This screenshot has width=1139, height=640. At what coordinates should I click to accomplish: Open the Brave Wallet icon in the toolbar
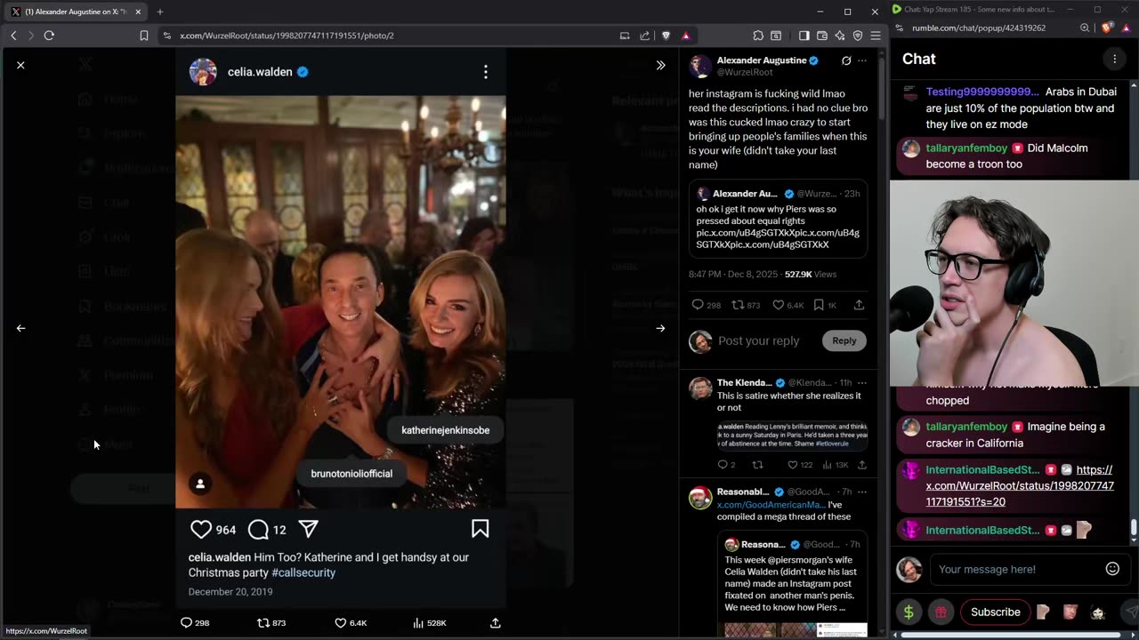pyautogui.click(x=822, y=36)
